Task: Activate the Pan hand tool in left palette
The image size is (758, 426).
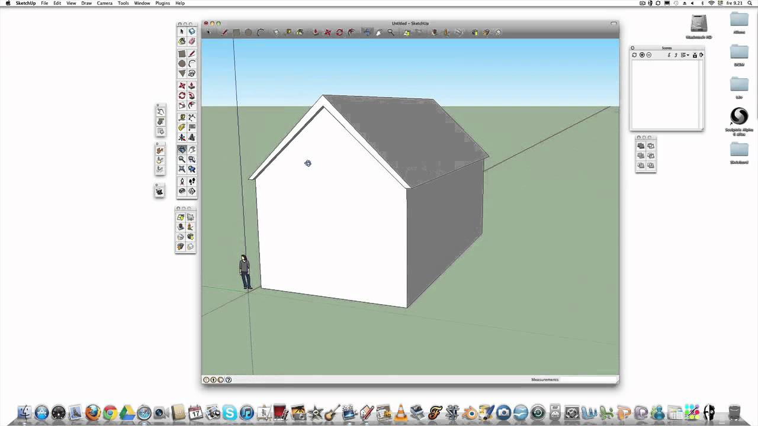Action: [x=191, y=150]
